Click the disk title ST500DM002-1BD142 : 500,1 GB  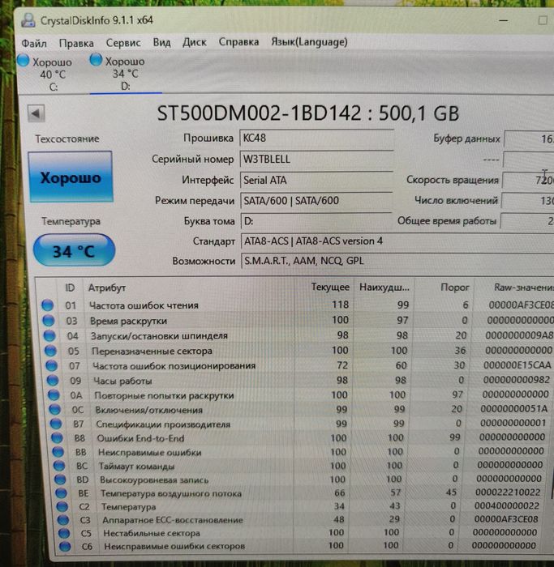coord(308,113)
